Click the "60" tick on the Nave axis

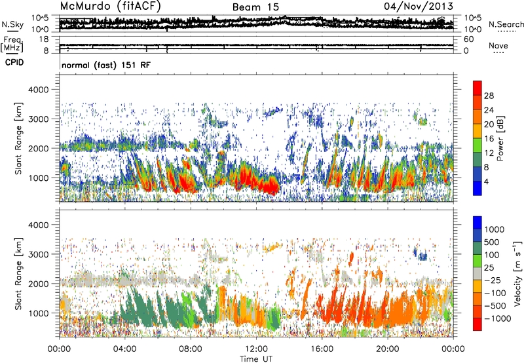coord(469,39)
